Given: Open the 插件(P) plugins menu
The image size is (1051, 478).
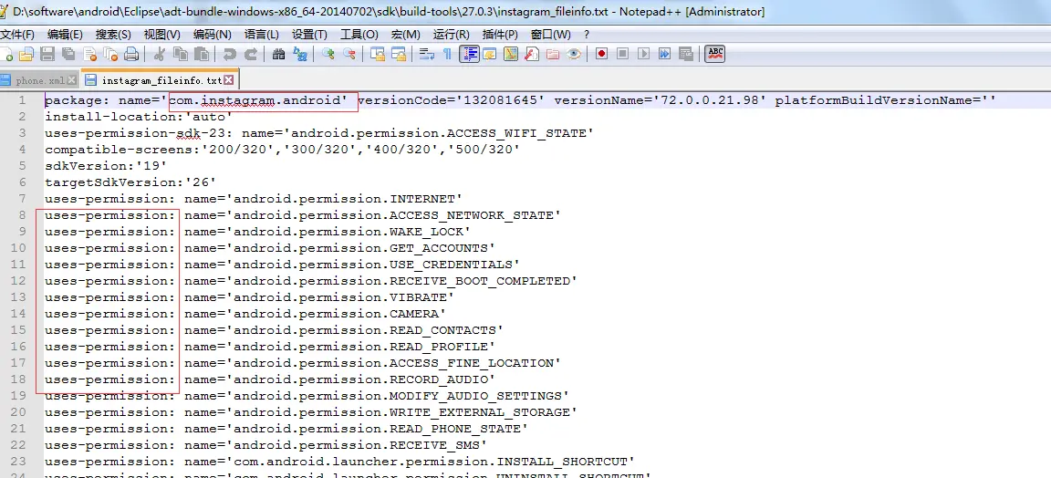Looking at the screenshot, I should coord(500,34).
